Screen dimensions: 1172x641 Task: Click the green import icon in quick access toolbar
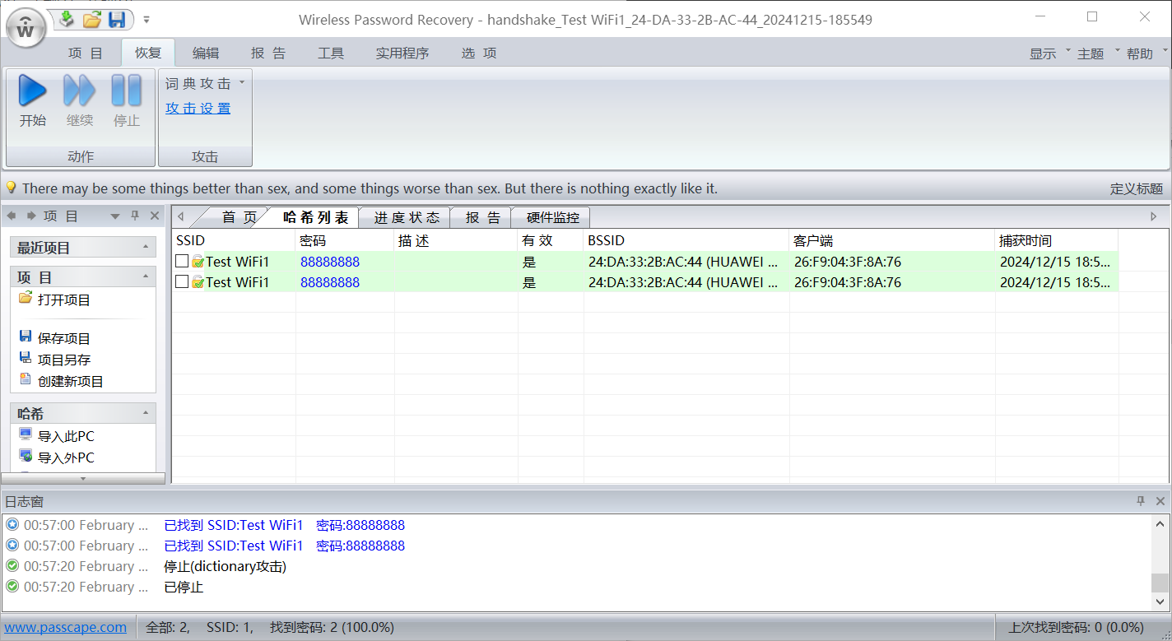pos(65,20)
